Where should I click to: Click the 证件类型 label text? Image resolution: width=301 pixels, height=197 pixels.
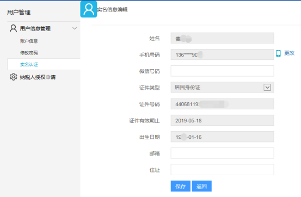[149, 88]
